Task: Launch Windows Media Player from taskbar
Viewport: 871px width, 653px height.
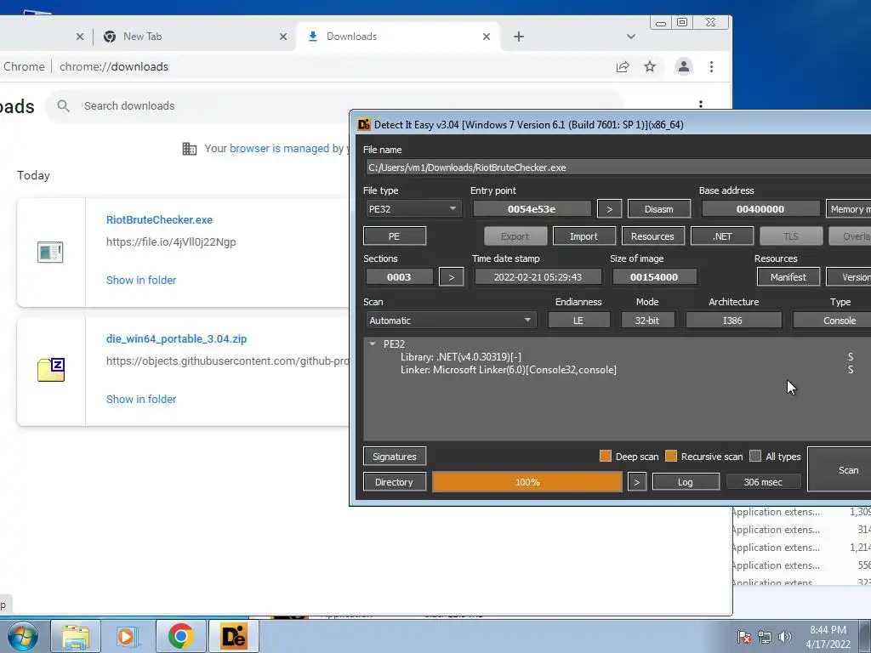Action: [128, 636]
